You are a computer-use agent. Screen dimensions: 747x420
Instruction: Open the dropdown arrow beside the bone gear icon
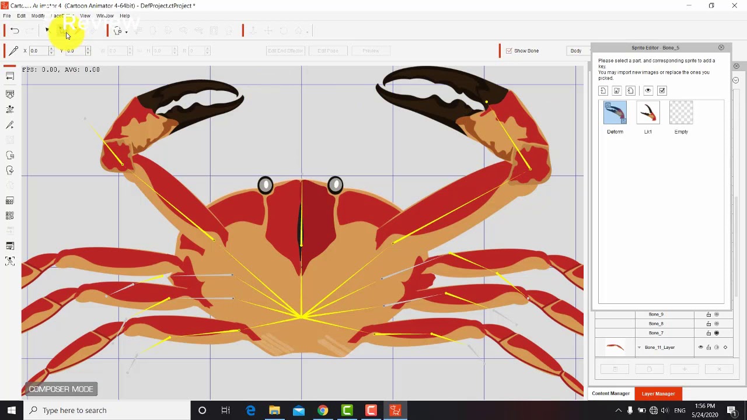[126, 32]
